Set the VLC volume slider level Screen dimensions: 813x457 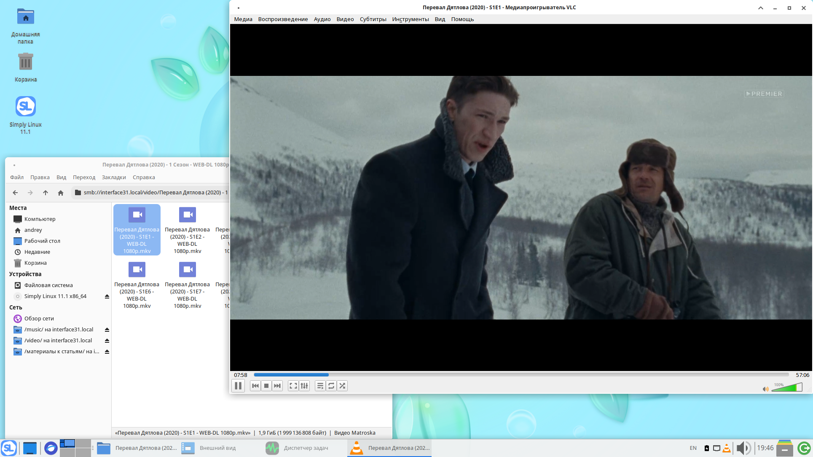point(787,387)
